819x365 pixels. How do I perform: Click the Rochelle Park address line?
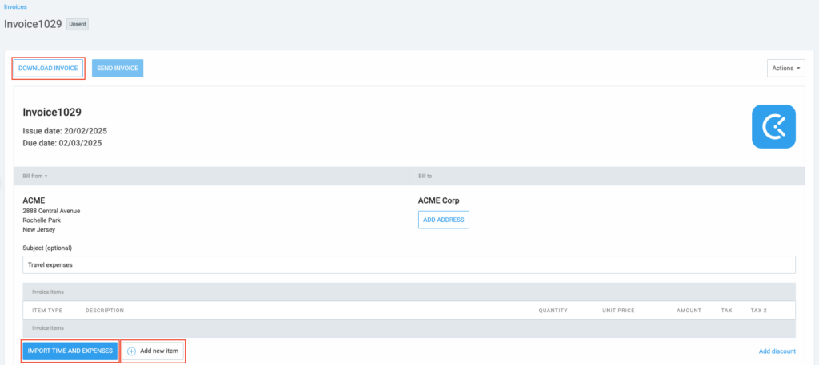click(x=42, y=220)
